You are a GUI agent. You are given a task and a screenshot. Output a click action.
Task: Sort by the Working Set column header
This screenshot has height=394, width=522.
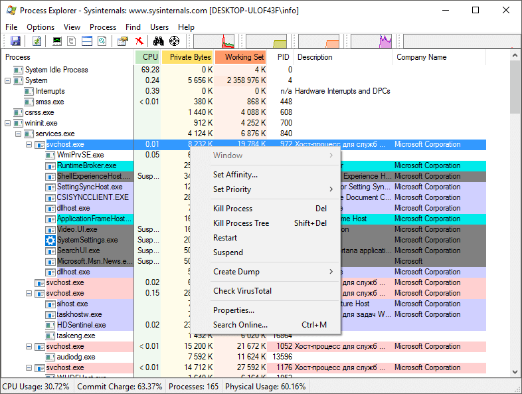(x=240, y=57)
